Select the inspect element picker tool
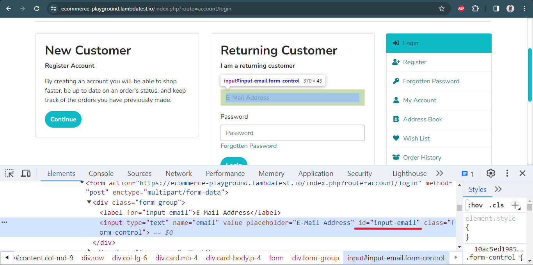533x265 pixels. click(9, 173)
